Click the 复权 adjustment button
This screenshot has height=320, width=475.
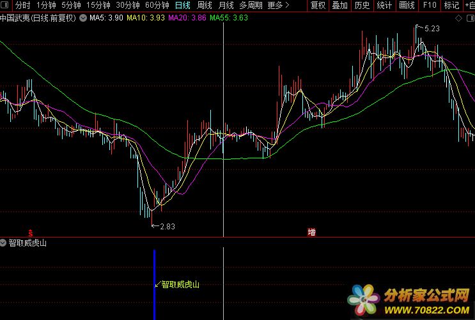(x=318, y=5)
